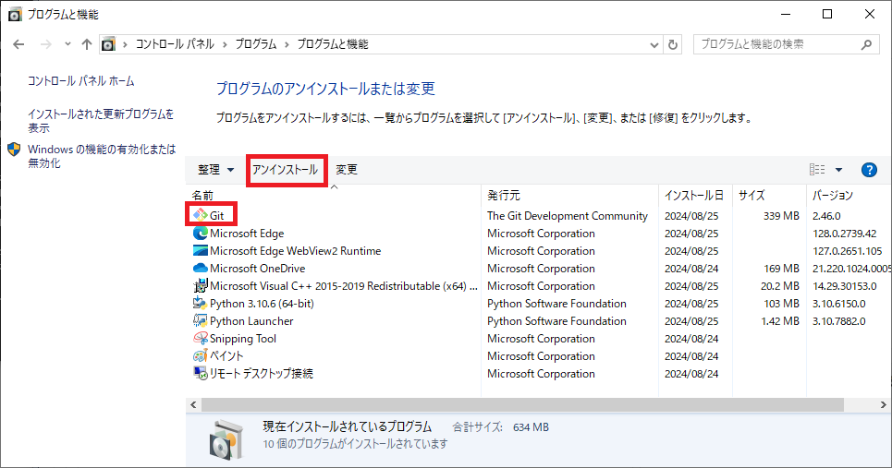Image resolution: width=892 pixels, height=468 pixels.
Task: Select the ペイント (Paint) icon
Action: [200, 356]
